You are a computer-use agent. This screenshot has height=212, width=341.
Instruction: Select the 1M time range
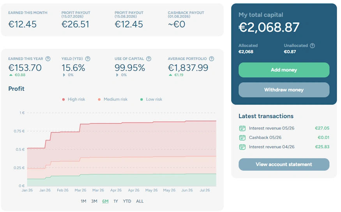pyautogui.click(x=83, y=201)
